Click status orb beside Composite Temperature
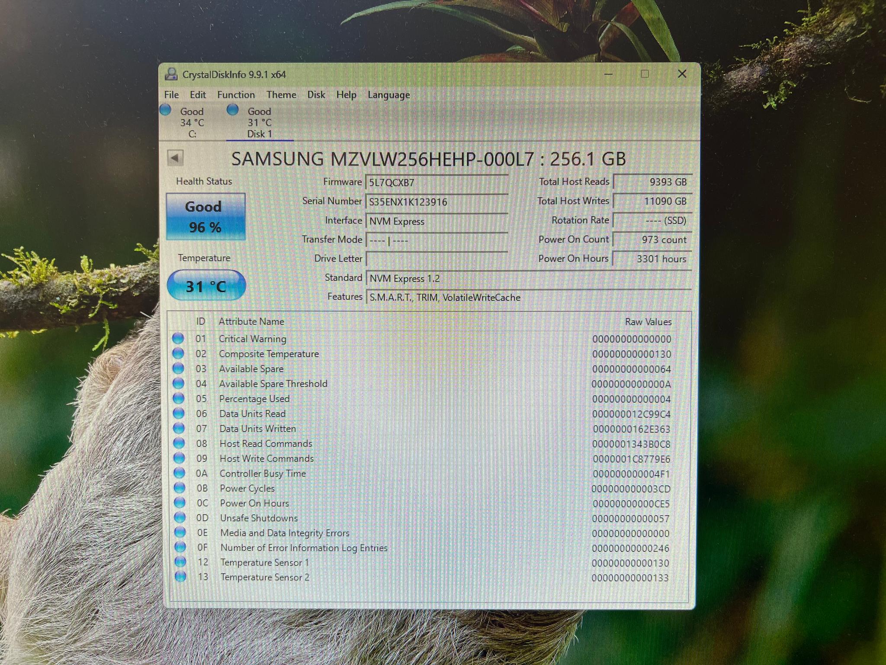The width and height of the screenshot is (886, 665). point(178,353)
